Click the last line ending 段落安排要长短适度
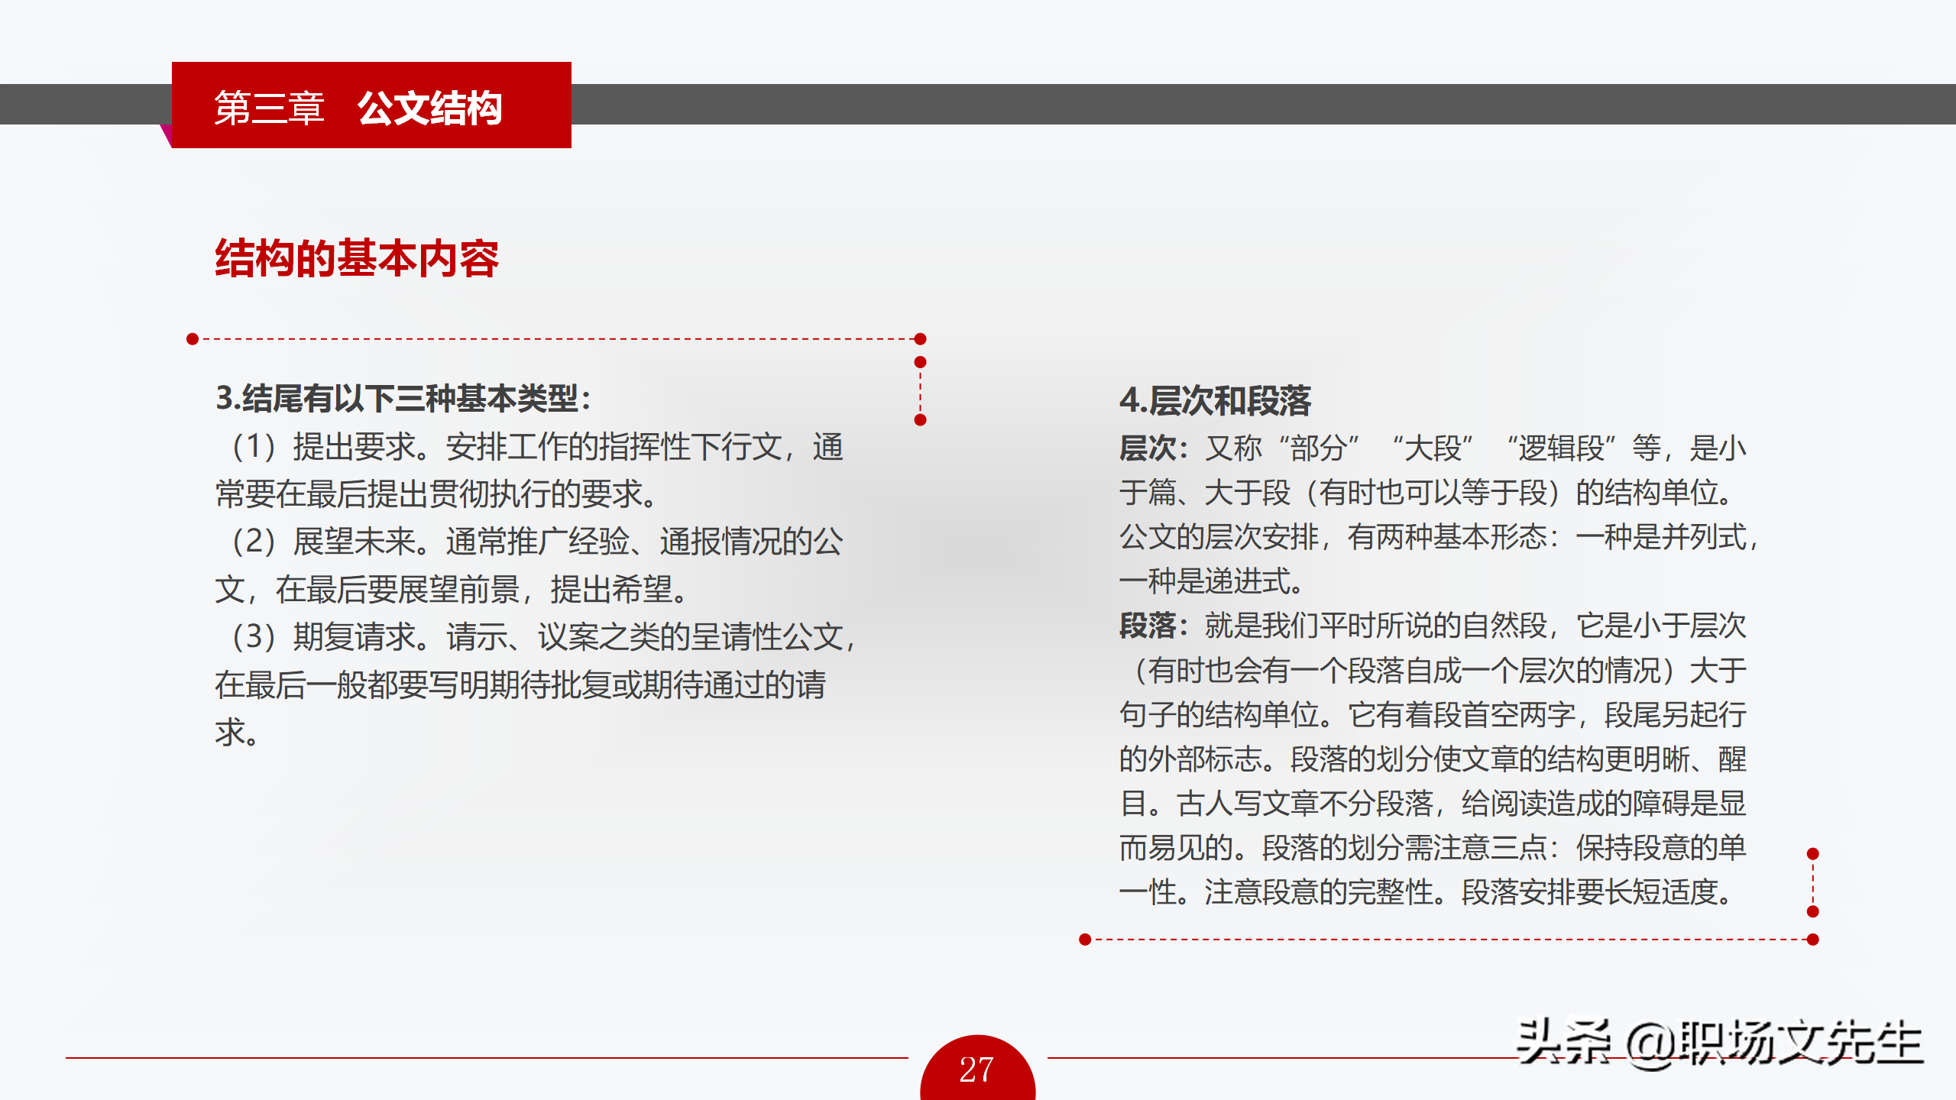Image resolution: width=1956 pixels, height=1100 pixels. coord(1426,892)
